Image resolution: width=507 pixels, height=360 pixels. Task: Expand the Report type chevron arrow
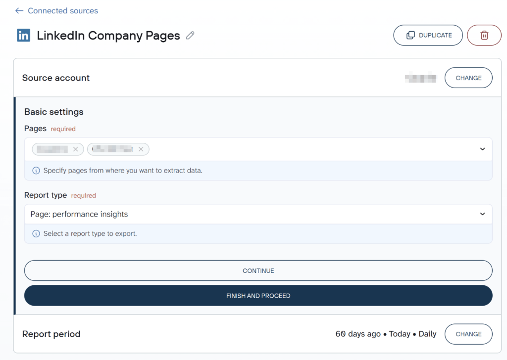[x=482, y=214]
